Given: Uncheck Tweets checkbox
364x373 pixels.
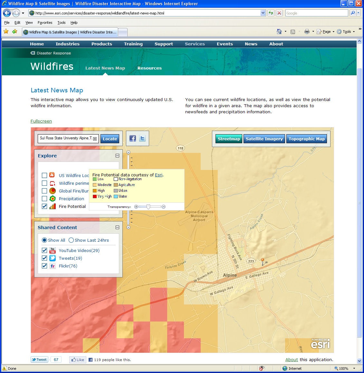Looking at the screenshot, I should coord(44,258).
